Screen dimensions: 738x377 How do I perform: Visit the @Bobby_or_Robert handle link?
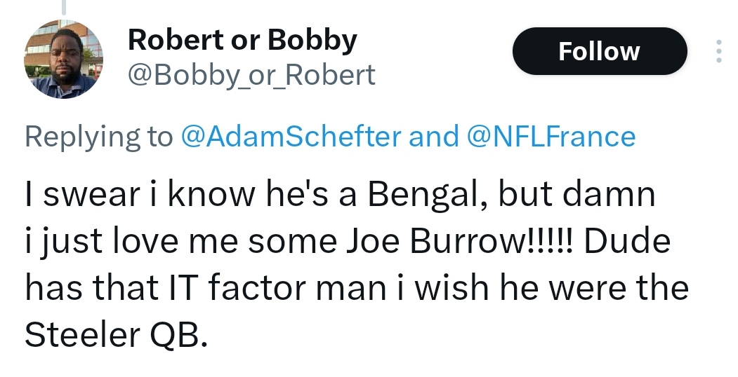(251, 75)
